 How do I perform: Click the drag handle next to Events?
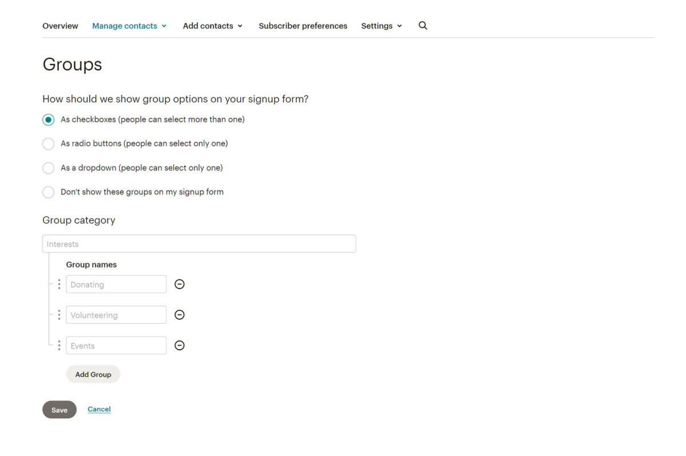[59, 345]
